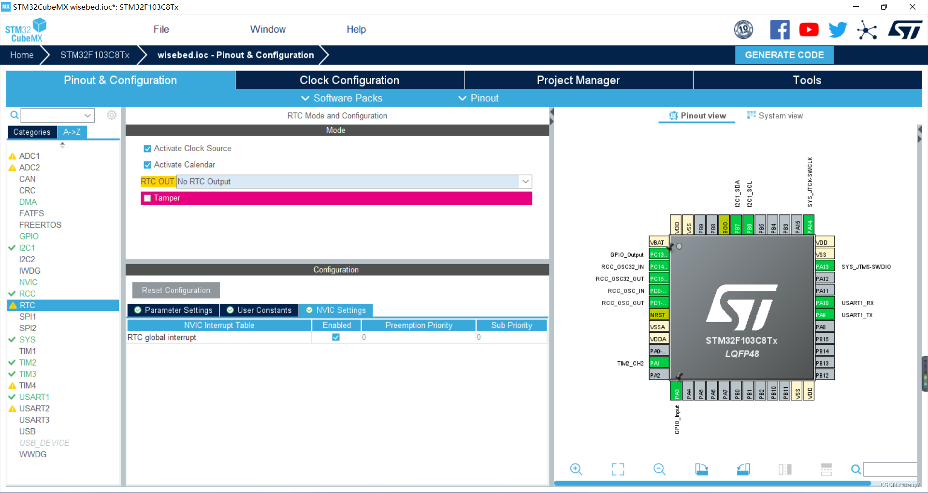Switch to Project Manager tab
The height and width of the screenshot is (493, 928).
(x=579, y=80)
